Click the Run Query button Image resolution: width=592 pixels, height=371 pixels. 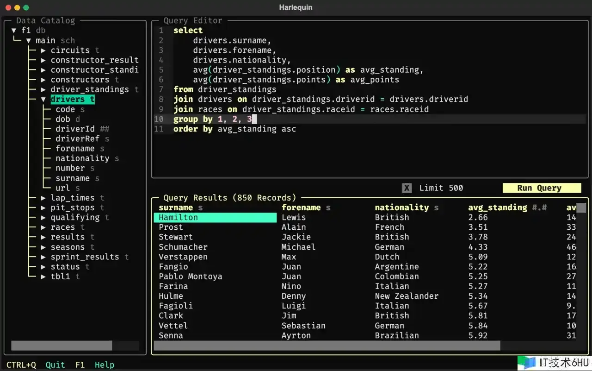pos(542,188)
